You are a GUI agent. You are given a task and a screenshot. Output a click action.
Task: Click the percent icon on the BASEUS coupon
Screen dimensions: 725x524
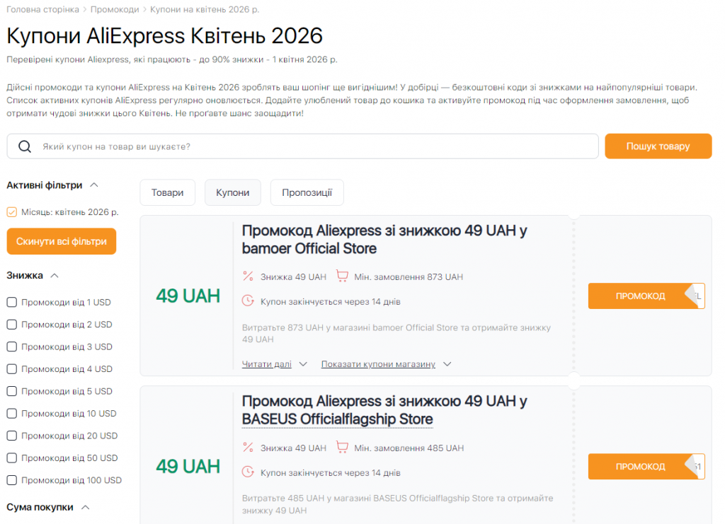click(249, 447)
